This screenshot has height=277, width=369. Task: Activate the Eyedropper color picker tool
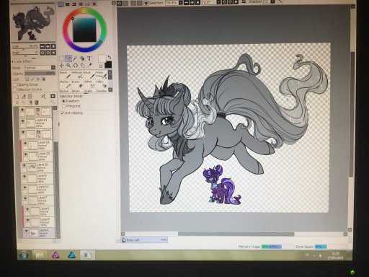[90, 66]
